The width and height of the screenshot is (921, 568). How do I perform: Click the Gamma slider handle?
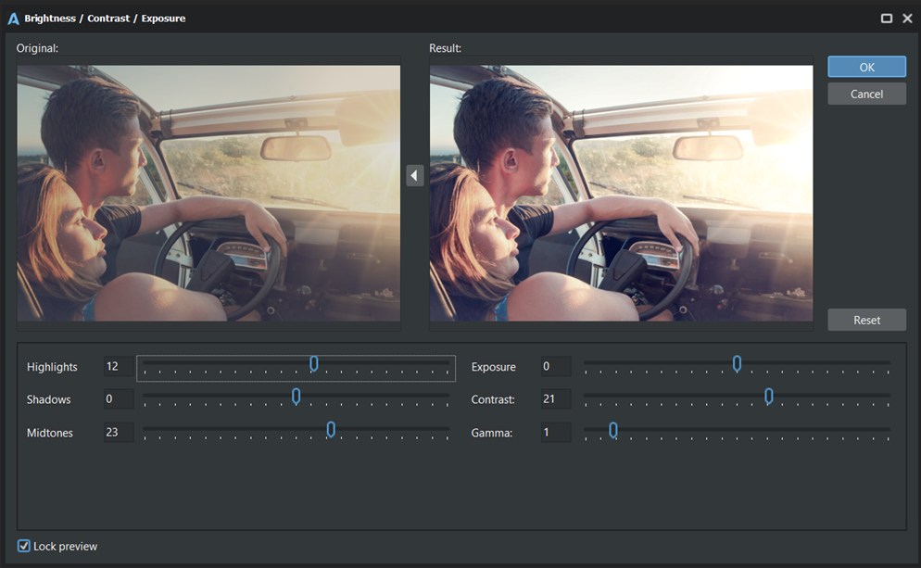click(613, 430)
